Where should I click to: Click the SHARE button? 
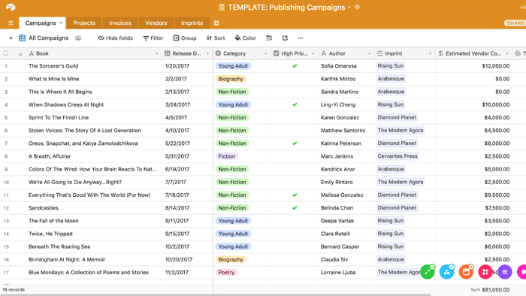pos(515,23)
